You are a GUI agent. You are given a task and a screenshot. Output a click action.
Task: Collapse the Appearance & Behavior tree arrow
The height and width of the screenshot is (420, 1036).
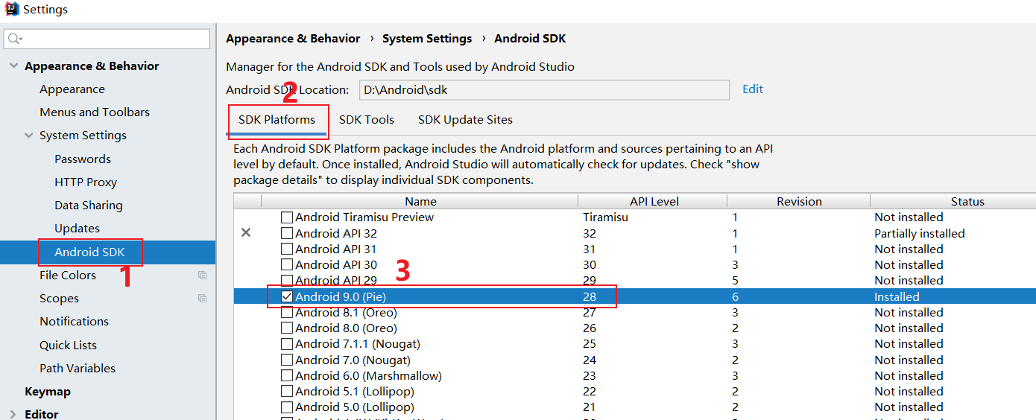point(13,66)
